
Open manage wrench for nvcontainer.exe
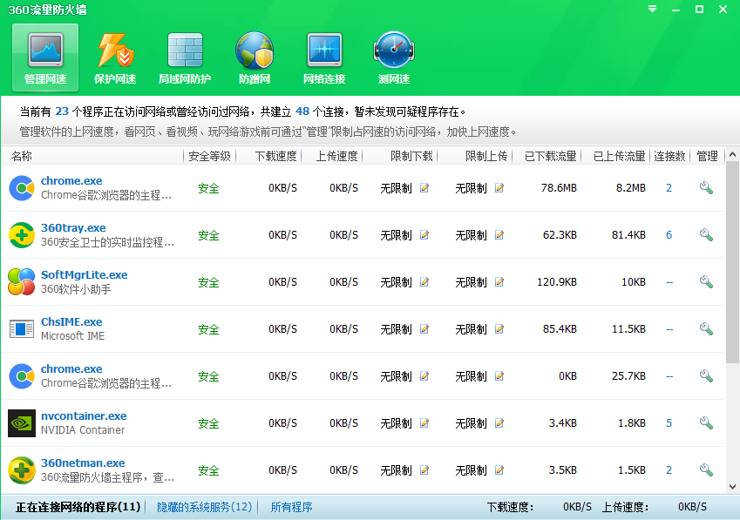pos(706,423)
